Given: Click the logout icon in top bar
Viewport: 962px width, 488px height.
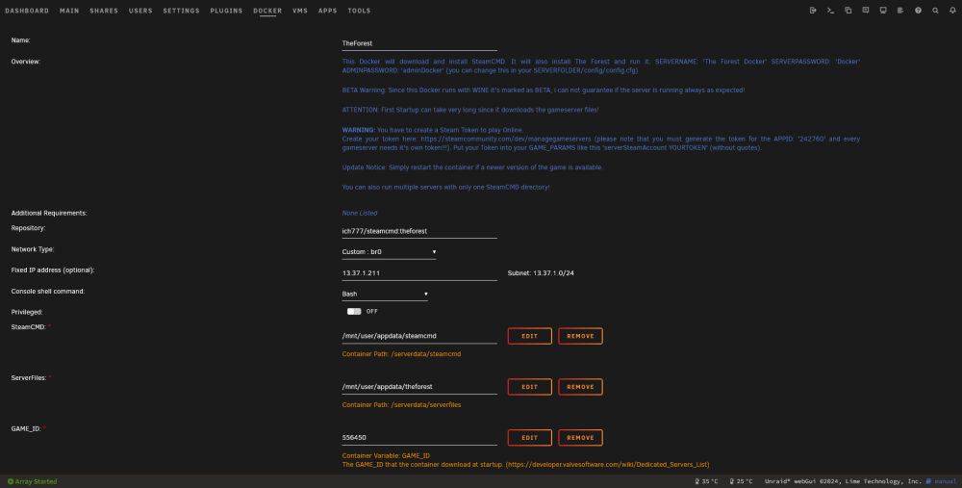Looking at the screenshot, I should [813, 11].
